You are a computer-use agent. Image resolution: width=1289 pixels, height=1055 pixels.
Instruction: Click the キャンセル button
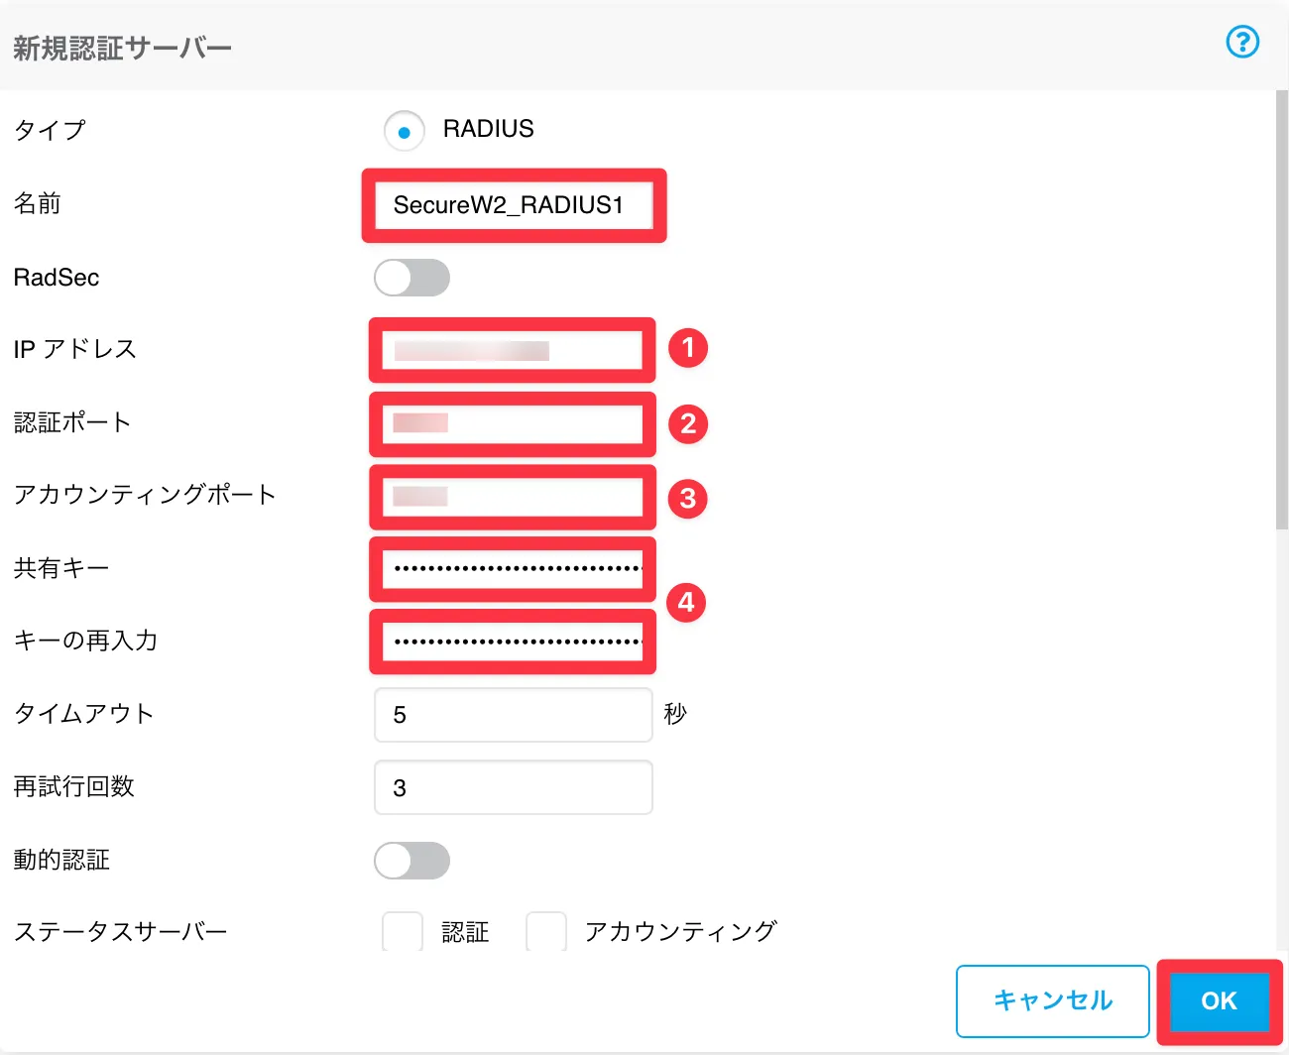point(1052,1000)
